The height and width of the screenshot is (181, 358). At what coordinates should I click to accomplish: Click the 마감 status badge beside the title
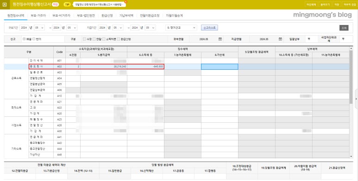(55, 5)
